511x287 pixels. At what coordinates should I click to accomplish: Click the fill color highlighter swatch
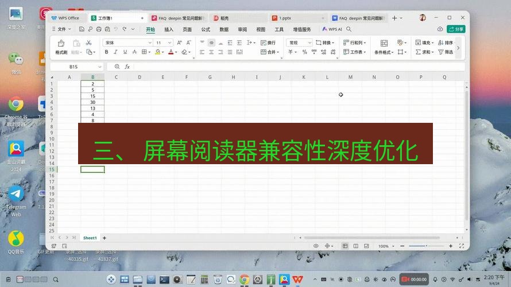[x=157, y=52]
